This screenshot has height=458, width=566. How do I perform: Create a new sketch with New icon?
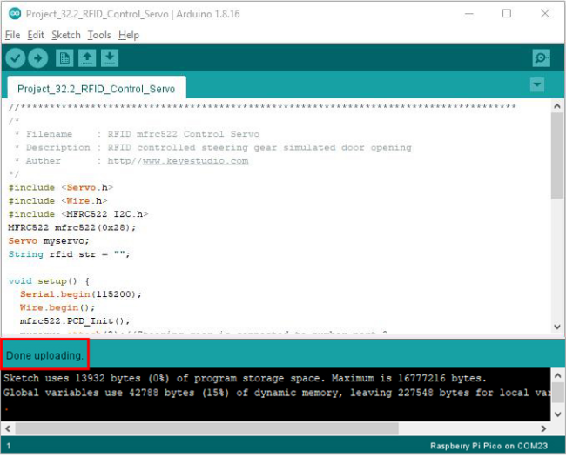[x=64, y=57]
